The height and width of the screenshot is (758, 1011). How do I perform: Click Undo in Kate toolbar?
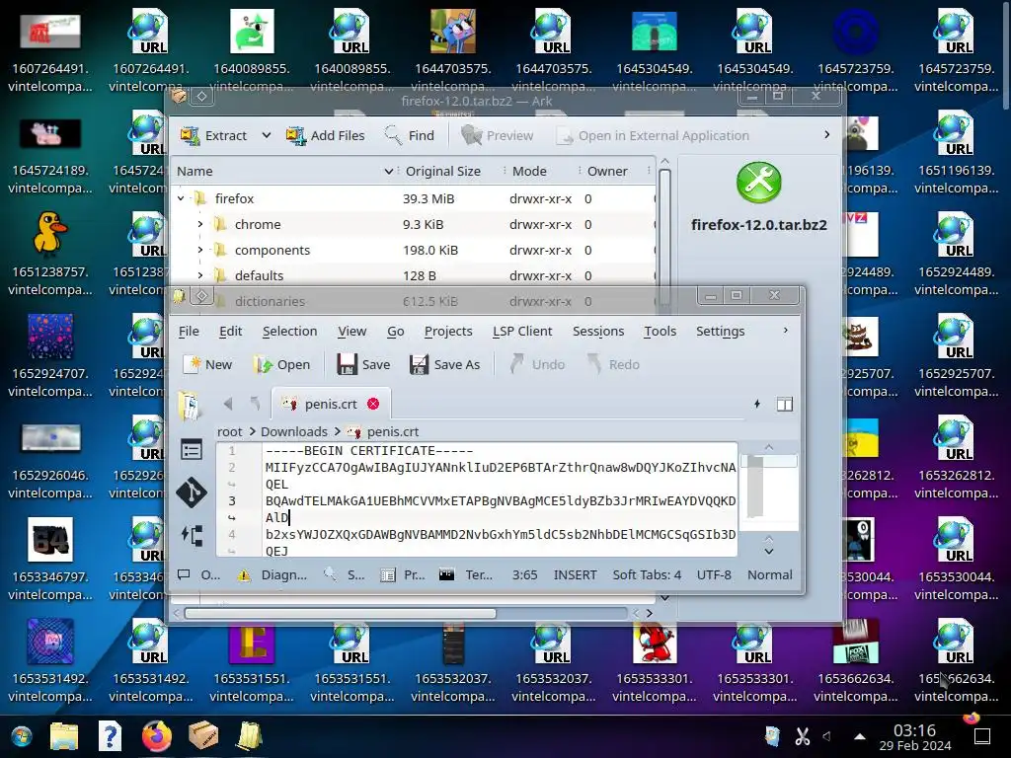click(x=537, y=365)
